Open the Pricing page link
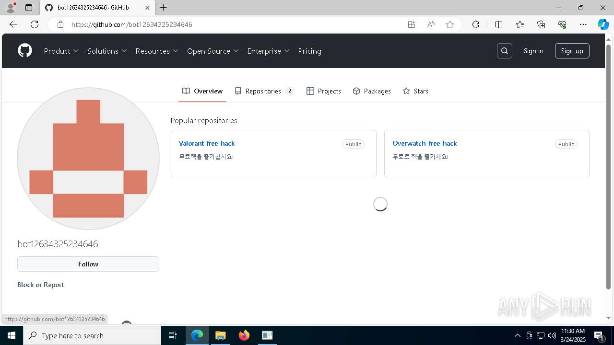Image resolution: width=614 pixels, height=345 pixels. [x=309, y=51]
